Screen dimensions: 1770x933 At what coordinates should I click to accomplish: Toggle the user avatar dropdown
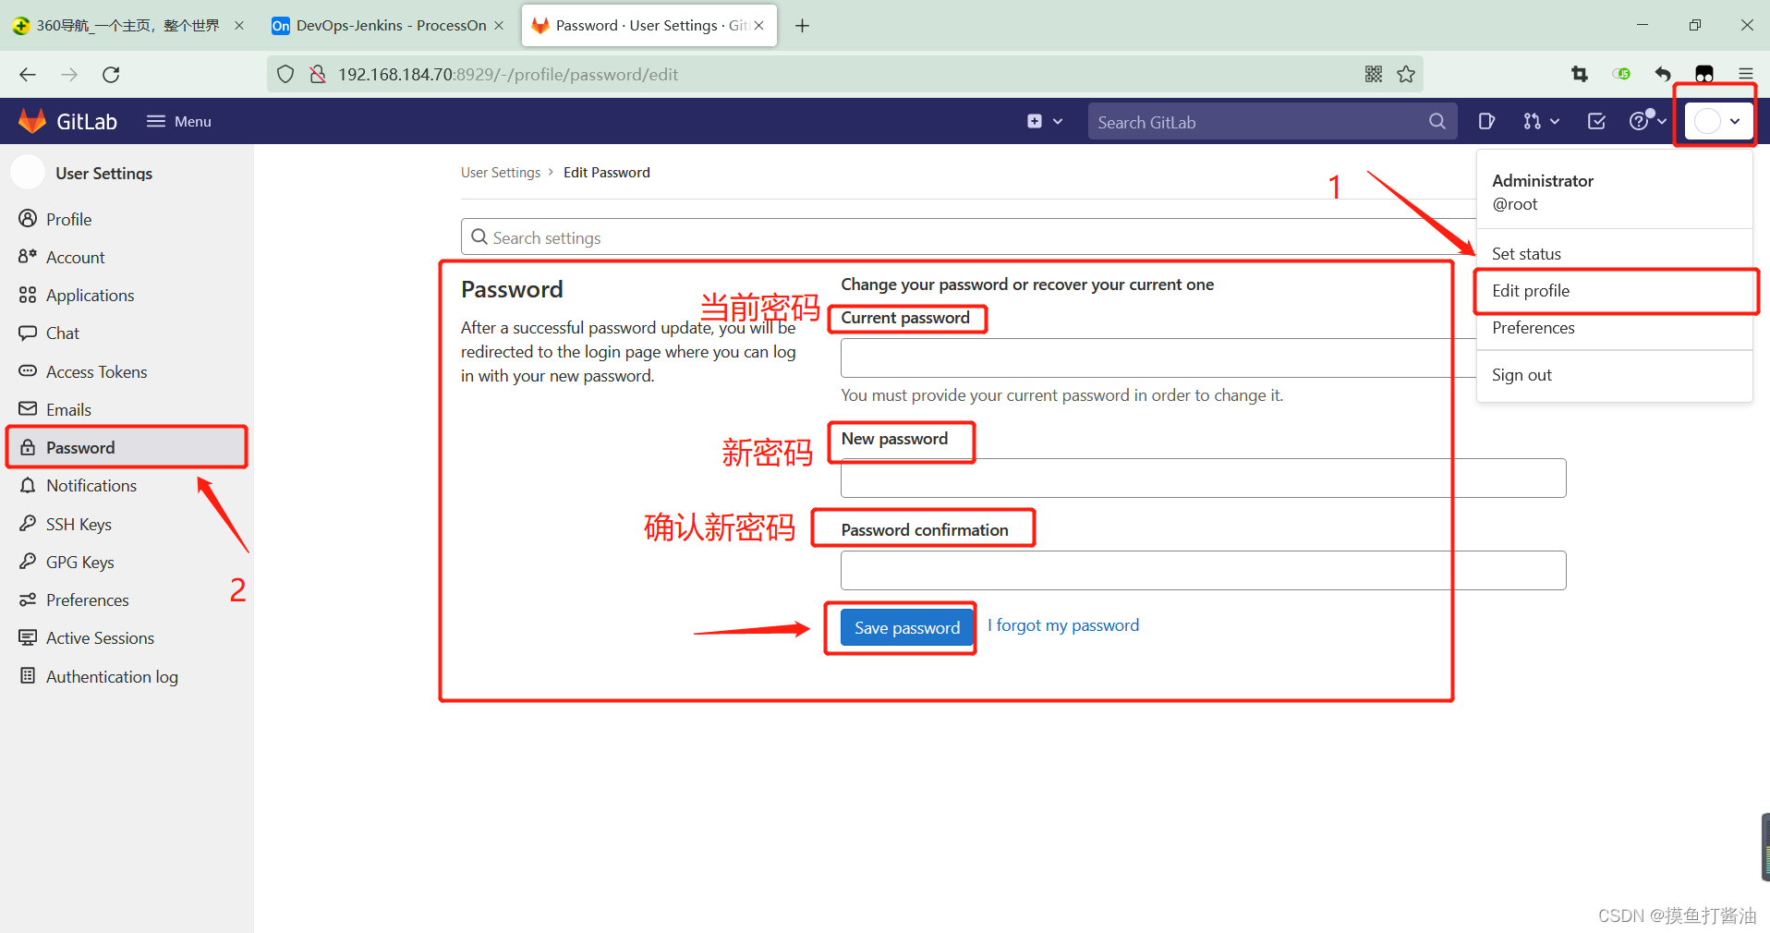coord(1717,121)
